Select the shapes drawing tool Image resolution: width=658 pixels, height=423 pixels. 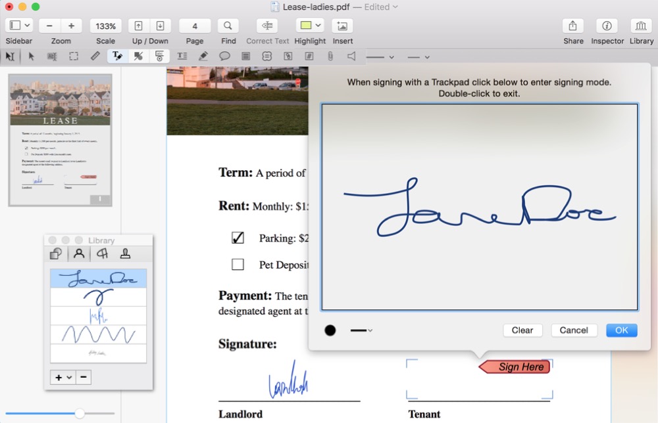click(138, 56)
